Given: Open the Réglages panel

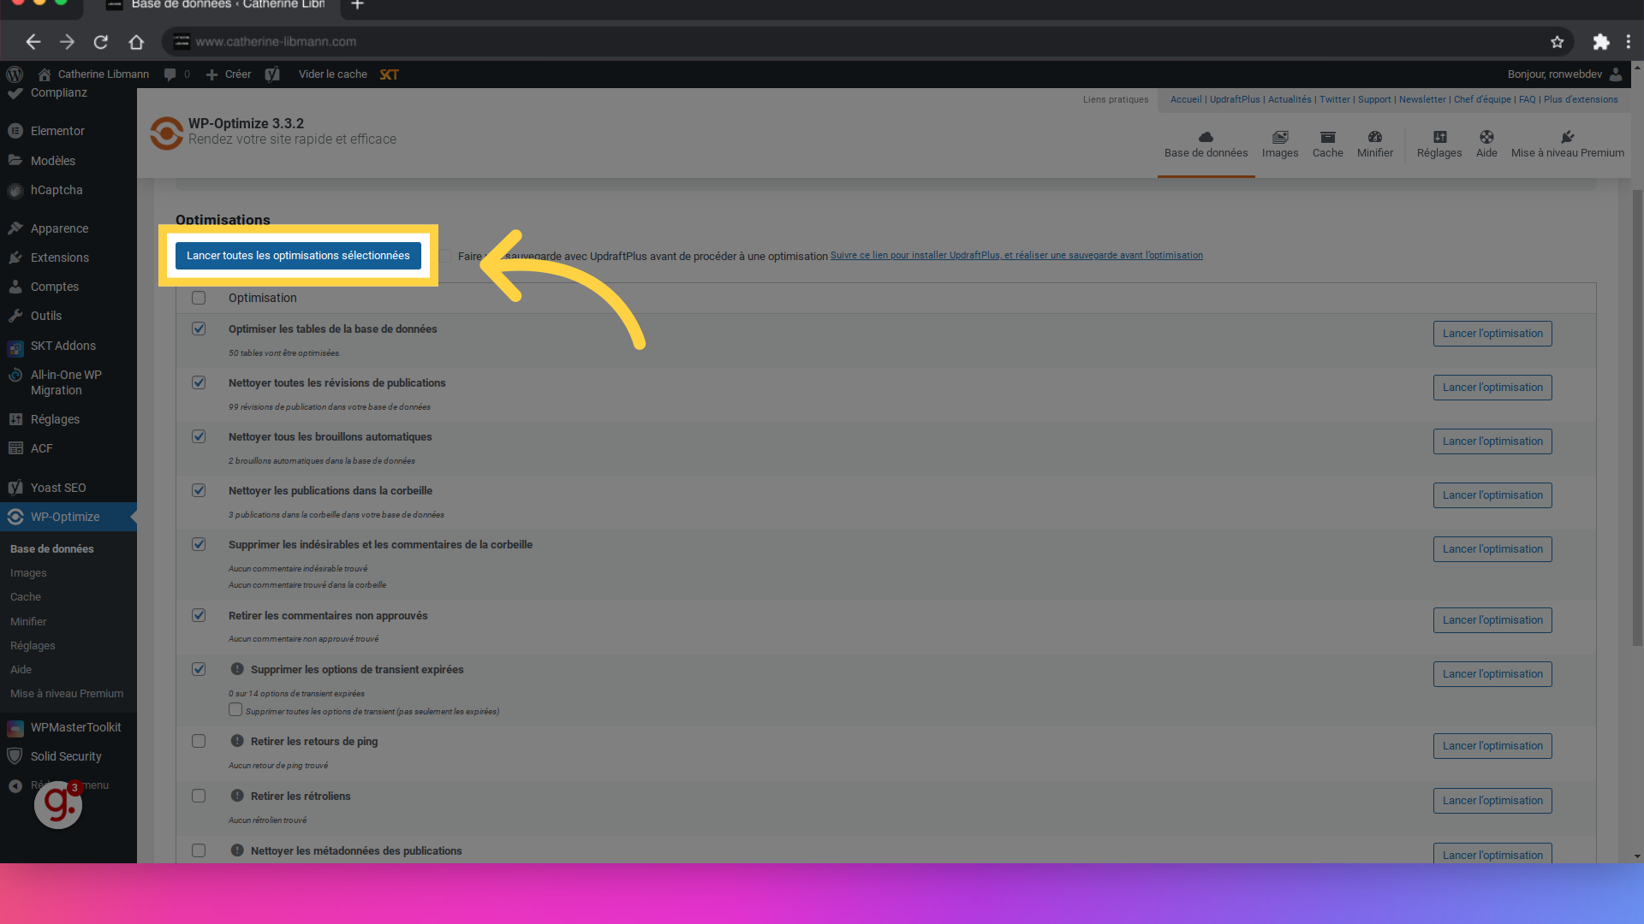Looking at the screenshot, I should coord(1439,143).
